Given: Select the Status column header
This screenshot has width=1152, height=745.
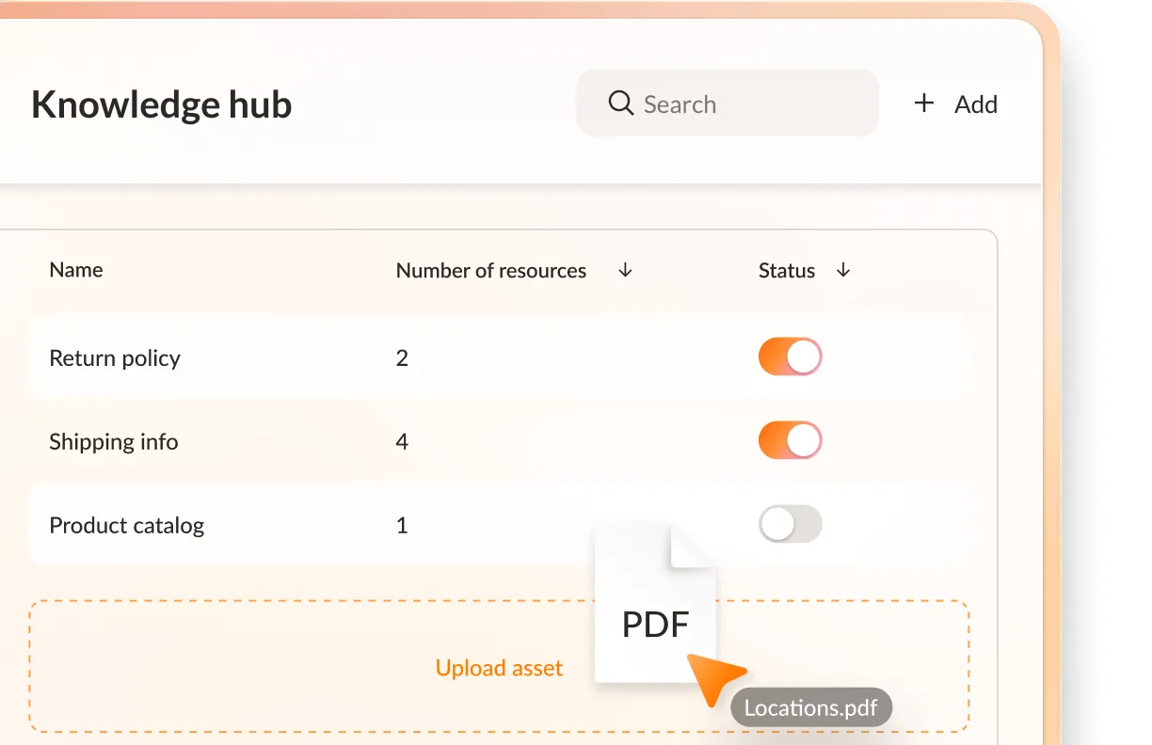Looking at the screenshot, I should tap(786, 270).
